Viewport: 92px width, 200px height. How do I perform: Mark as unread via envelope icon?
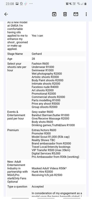point(76,14)
